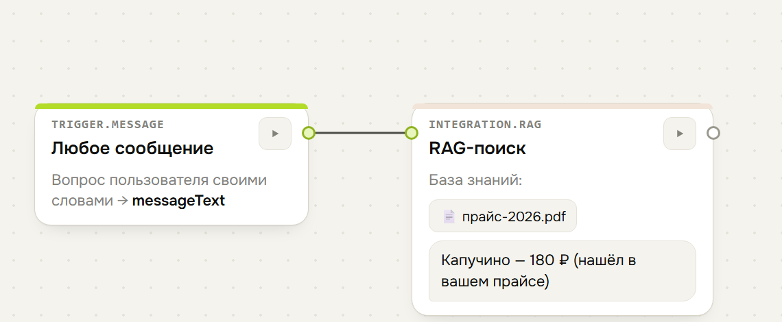Open the прайс-2026.pdf file chip
The height and width of the screenshot is (322, 782).
pos(503,216)
